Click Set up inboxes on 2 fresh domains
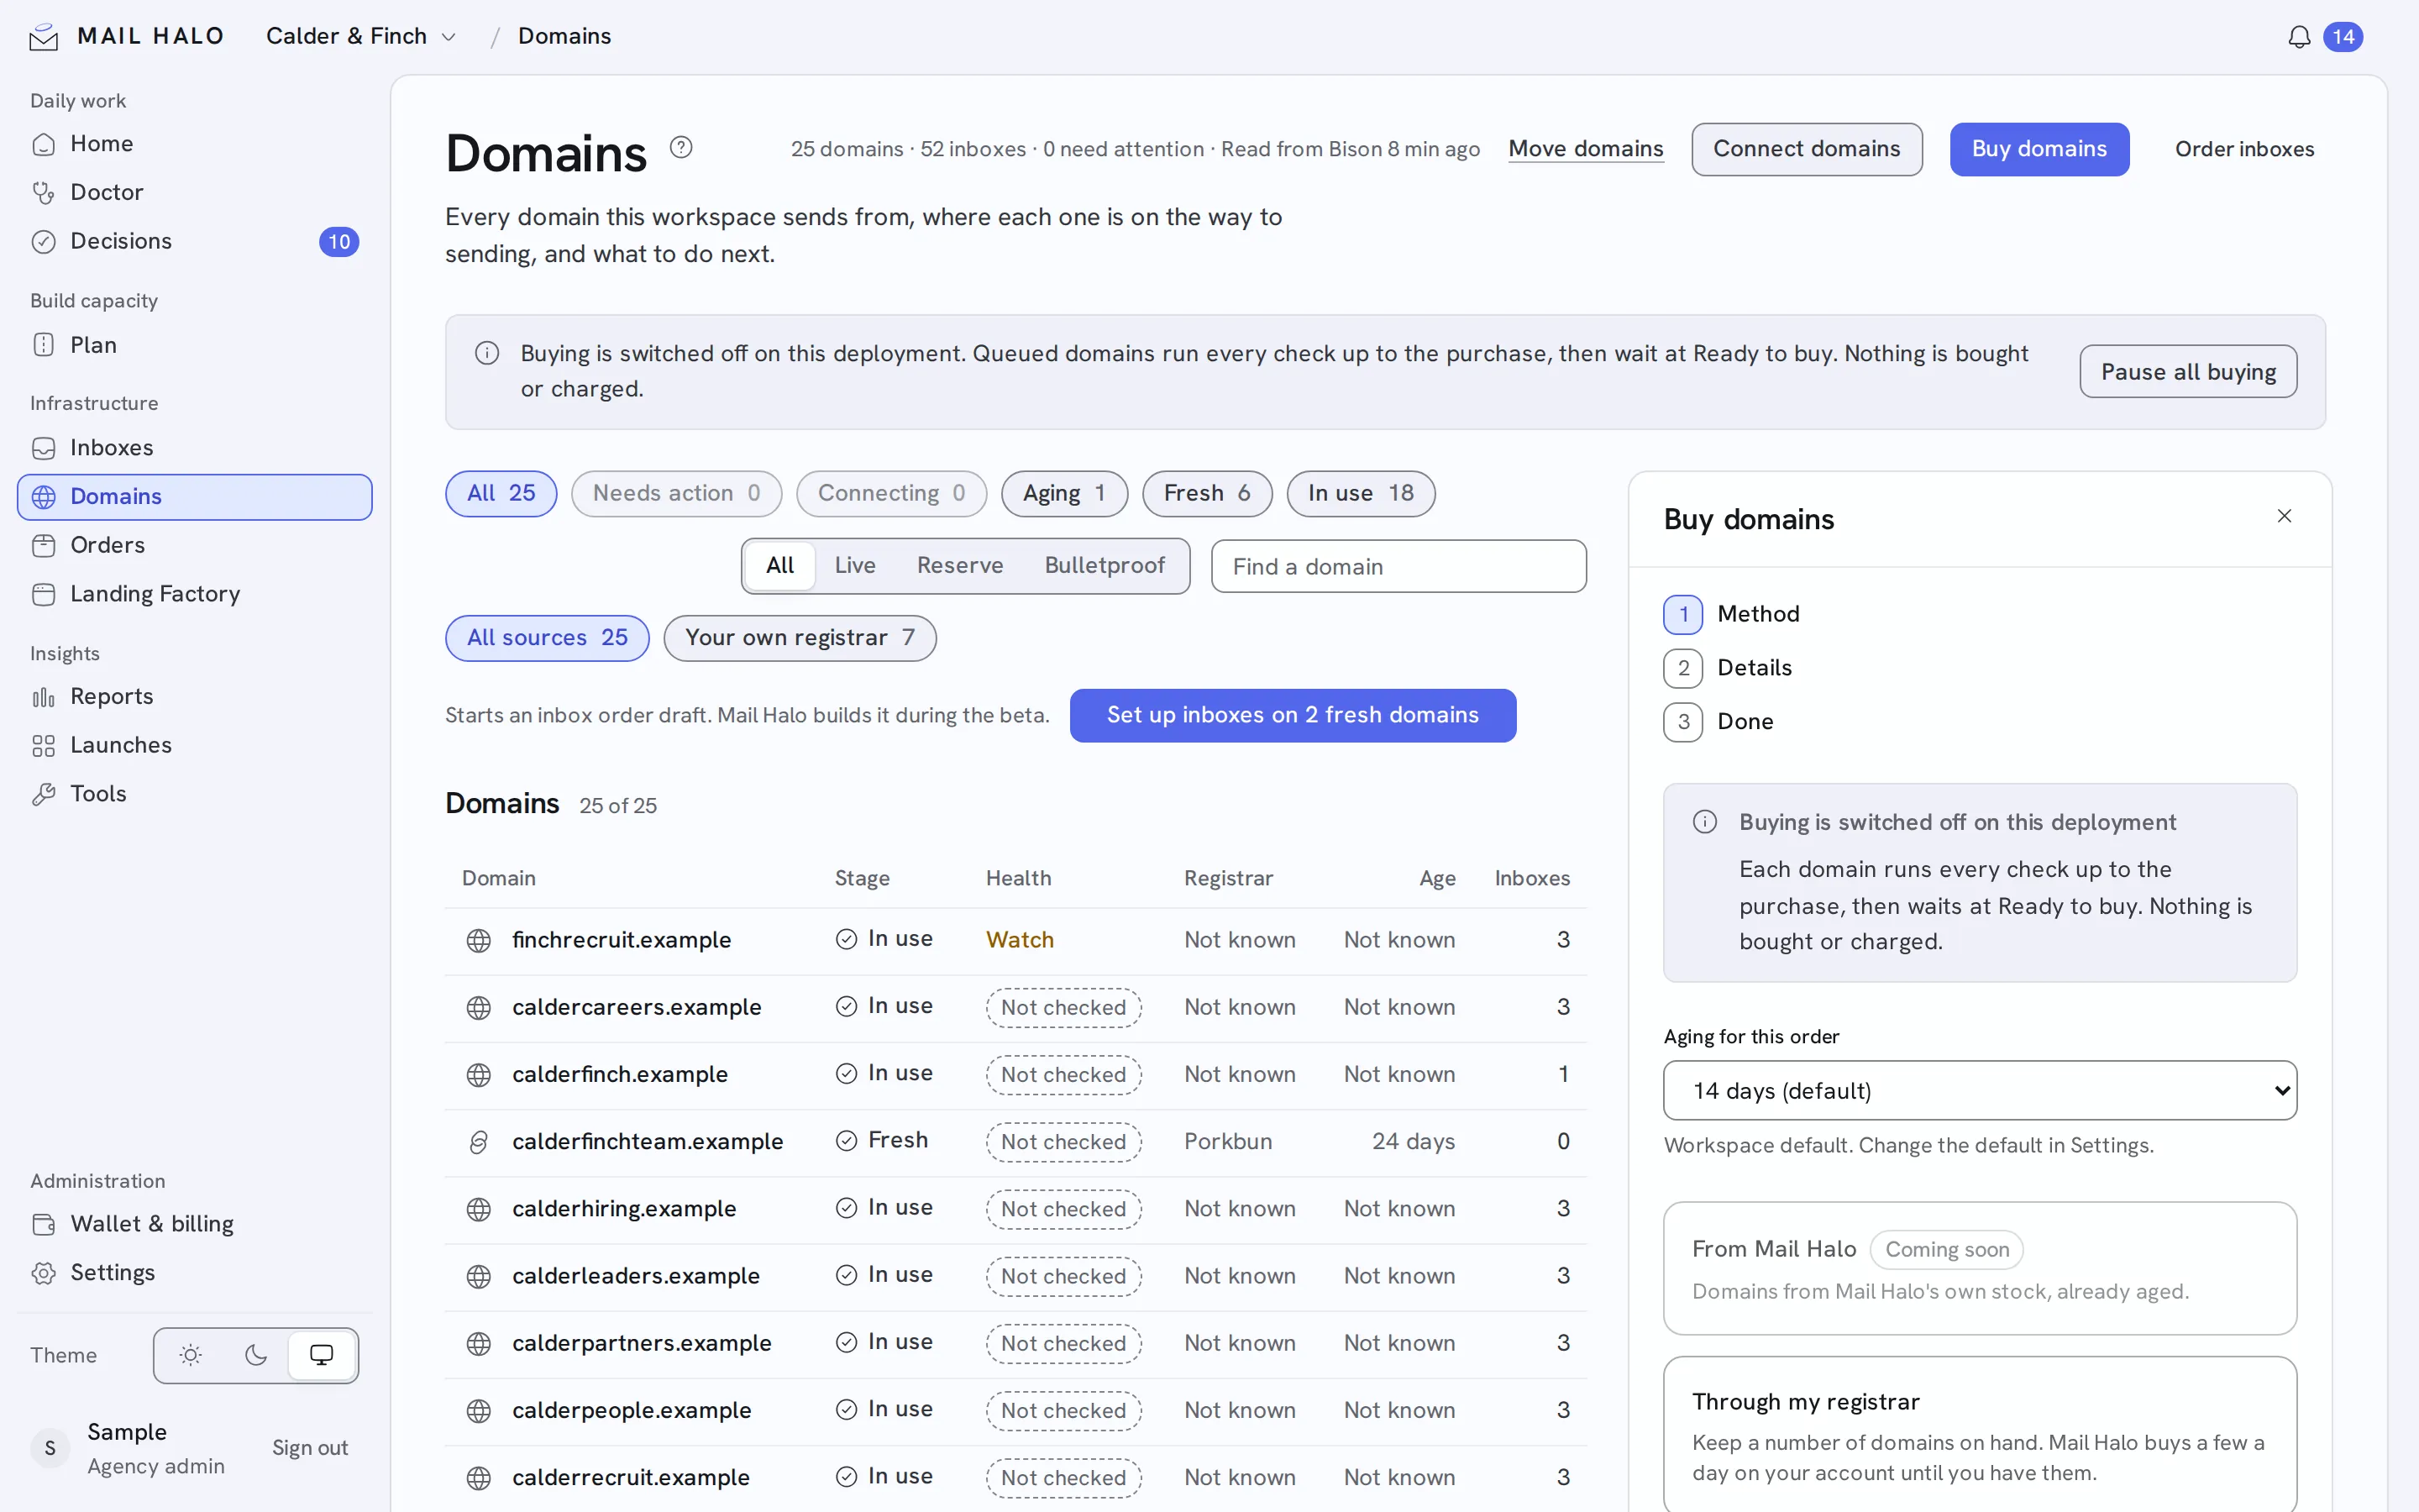 tap(1293, 715)
